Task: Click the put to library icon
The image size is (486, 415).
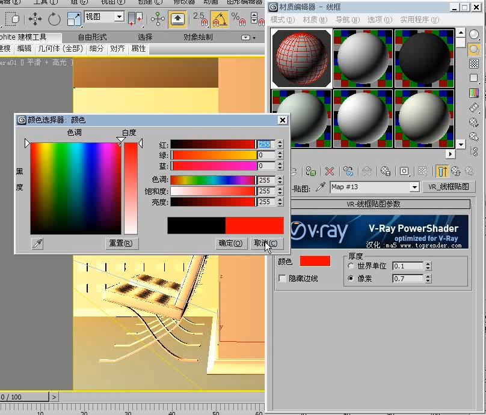Action: [x=386, y=171]
